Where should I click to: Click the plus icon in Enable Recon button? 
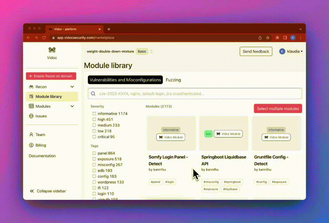(31, 76)
